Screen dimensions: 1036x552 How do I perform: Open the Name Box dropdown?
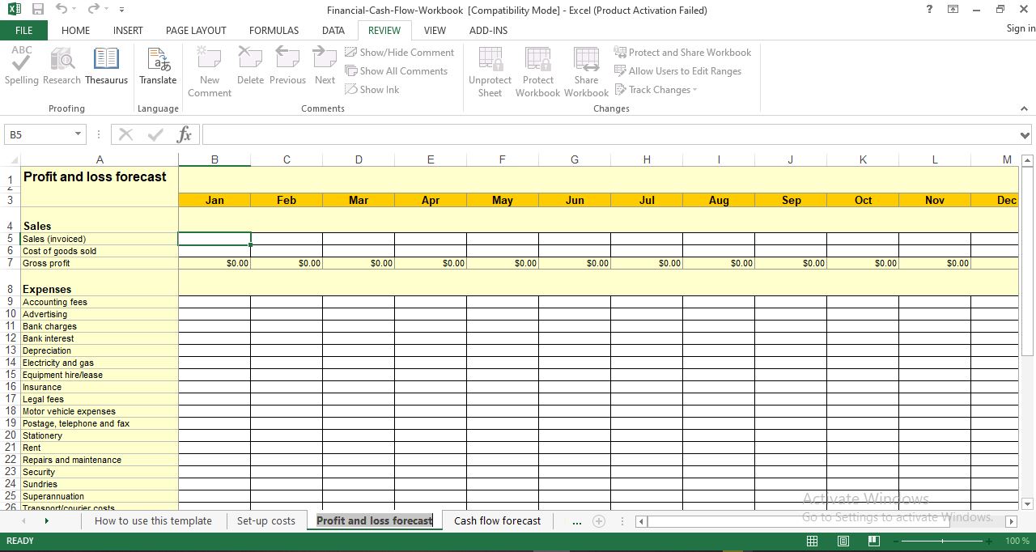pos(78,134)
